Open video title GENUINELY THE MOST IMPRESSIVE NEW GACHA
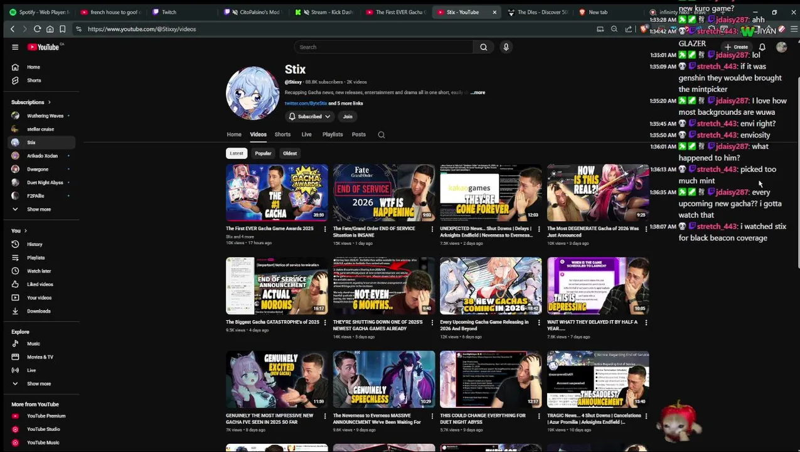The height and width of the screenshot is (452, 800). pyautogui.click(x=270, y=419)
